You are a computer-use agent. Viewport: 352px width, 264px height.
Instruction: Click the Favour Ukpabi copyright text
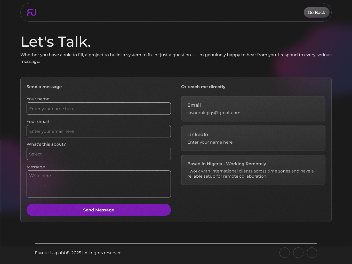(78, 253)
